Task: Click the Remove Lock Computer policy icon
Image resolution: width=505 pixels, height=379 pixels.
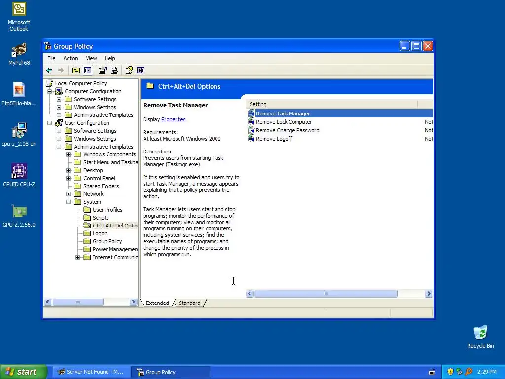Action: [251, 122]
